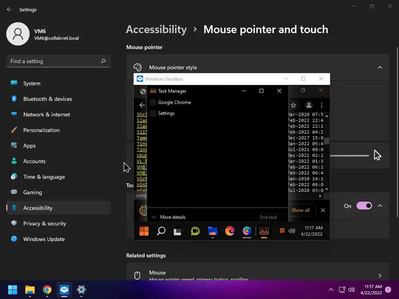
Task: Open the Apps settings category
Action: (x=58, y=146)
